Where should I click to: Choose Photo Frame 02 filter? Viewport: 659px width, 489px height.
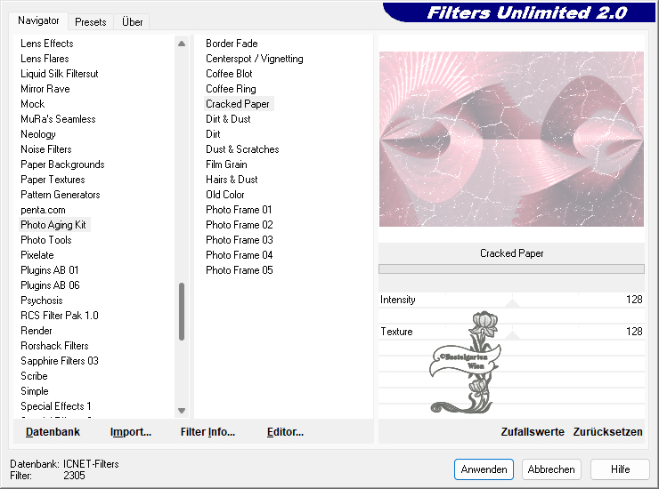coord(240,225)
